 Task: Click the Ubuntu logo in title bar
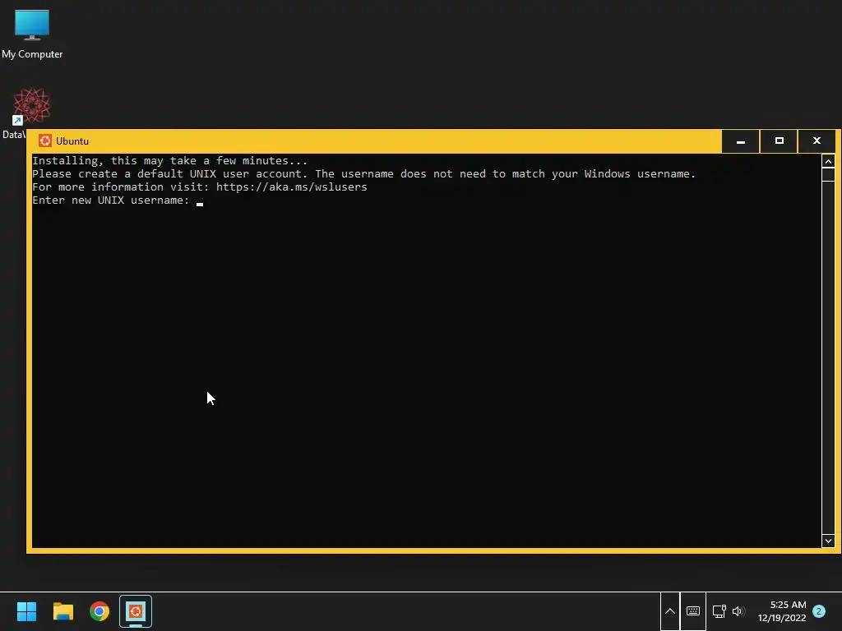[45, 141]
